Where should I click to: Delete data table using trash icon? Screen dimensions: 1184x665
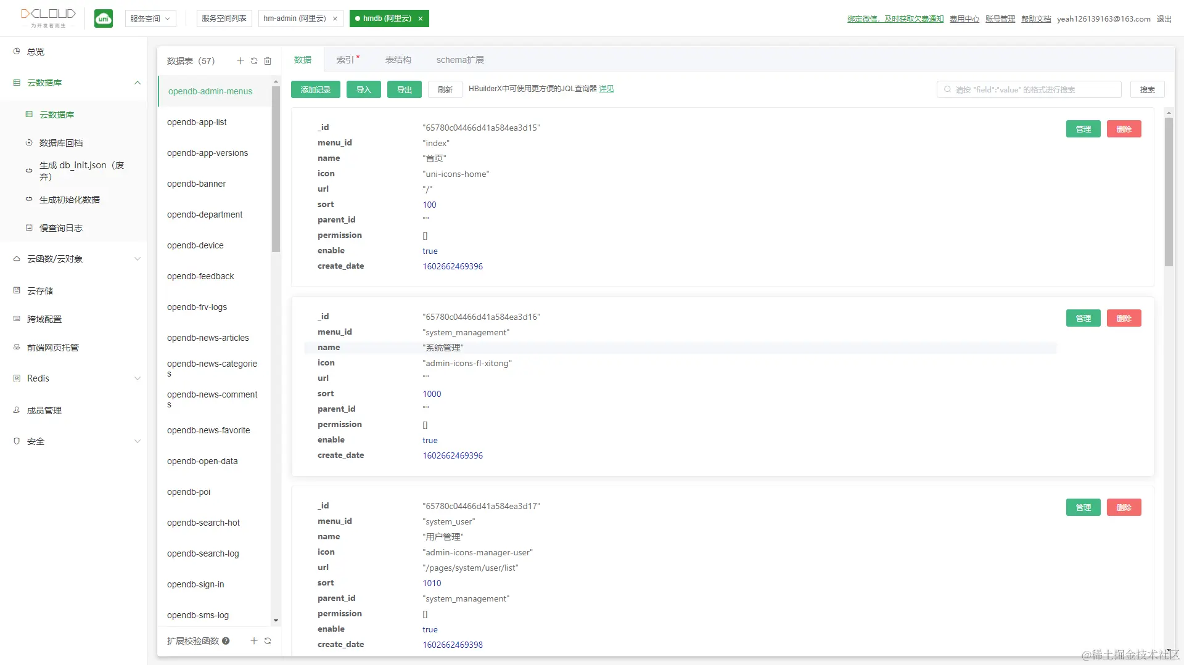click(268, 61)
